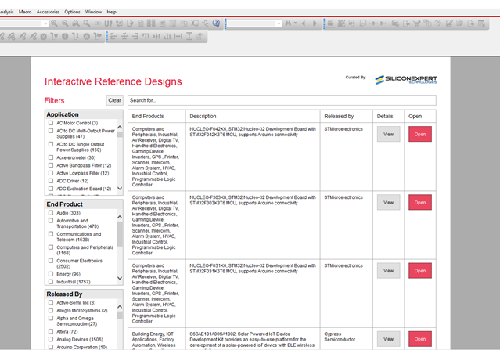Enable the Analog Devices (1506) filter
500x350 pixels.
(x=51, y=339)
